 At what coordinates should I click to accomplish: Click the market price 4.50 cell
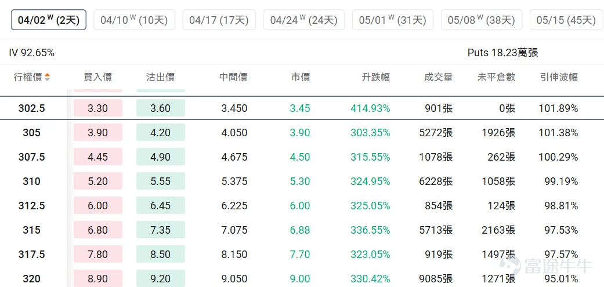pos(300,157)
